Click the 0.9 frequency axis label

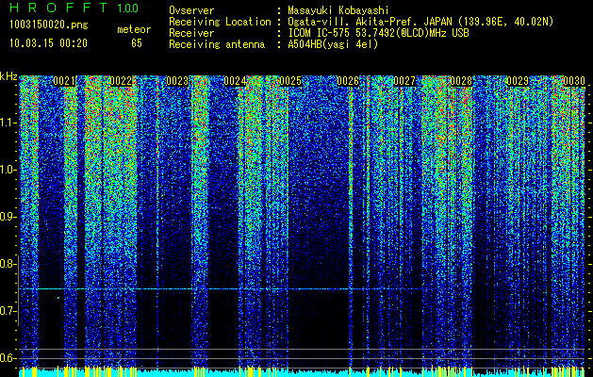[x=7, y=217]
